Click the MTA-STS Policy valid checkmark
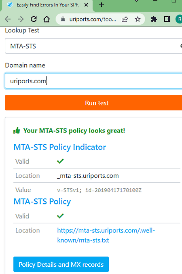This screenshot has height=274, width=182. tap(60, 216)
